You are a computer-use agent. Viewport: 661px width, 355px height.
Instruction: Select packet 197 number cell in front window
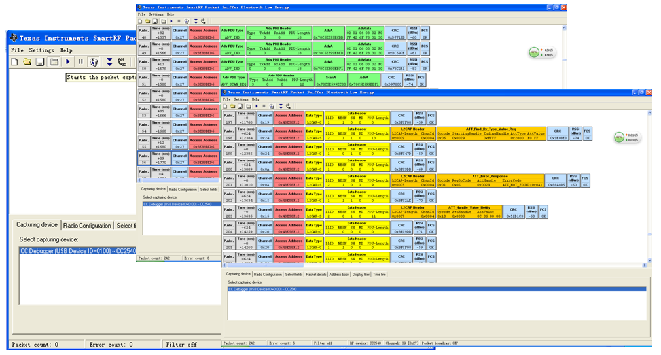coord(229,118)
